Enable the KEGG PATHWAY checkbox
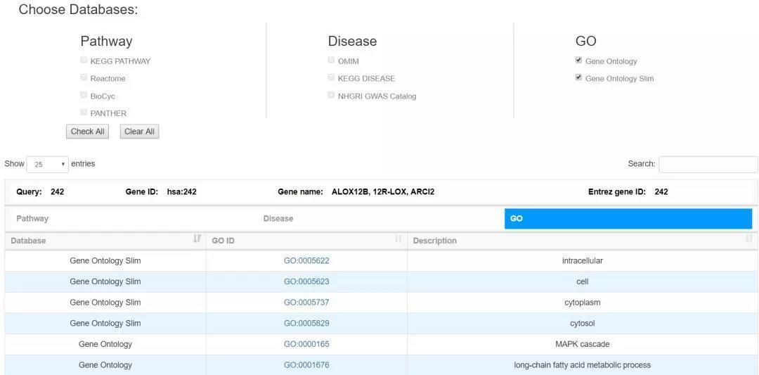The height and width of the screenshot is (375, 759). click(x=84, y=61)
